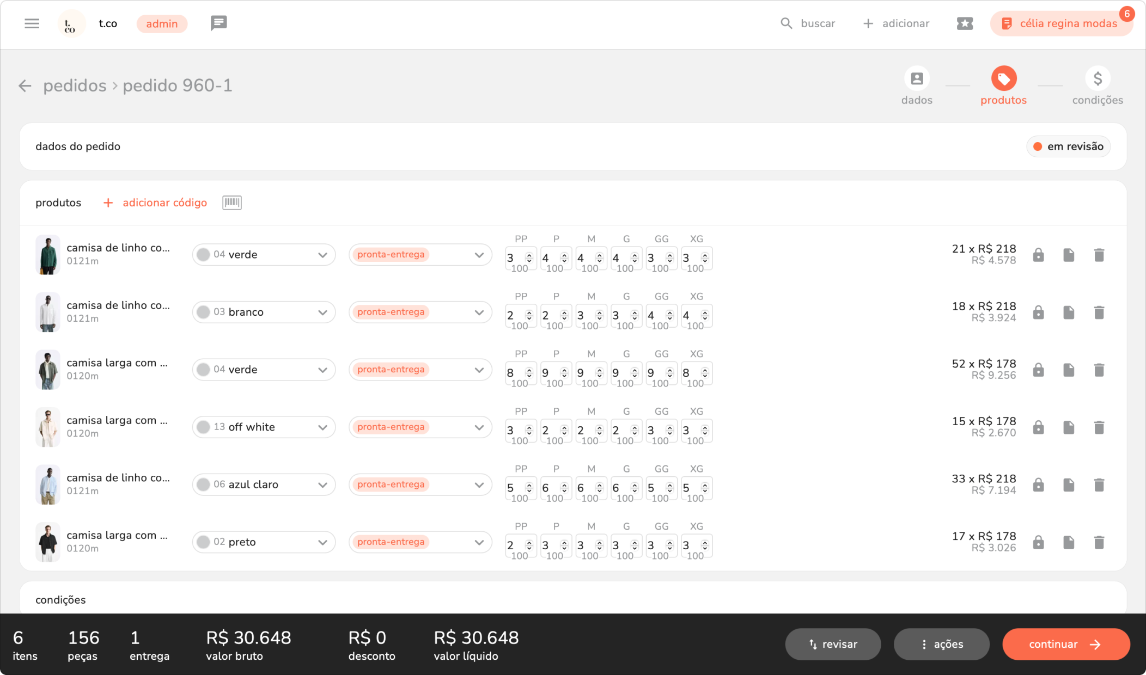This screenshot has height=675, width=1146.
Task: Expand the 13 off white color dropdown
Action: 322,427
